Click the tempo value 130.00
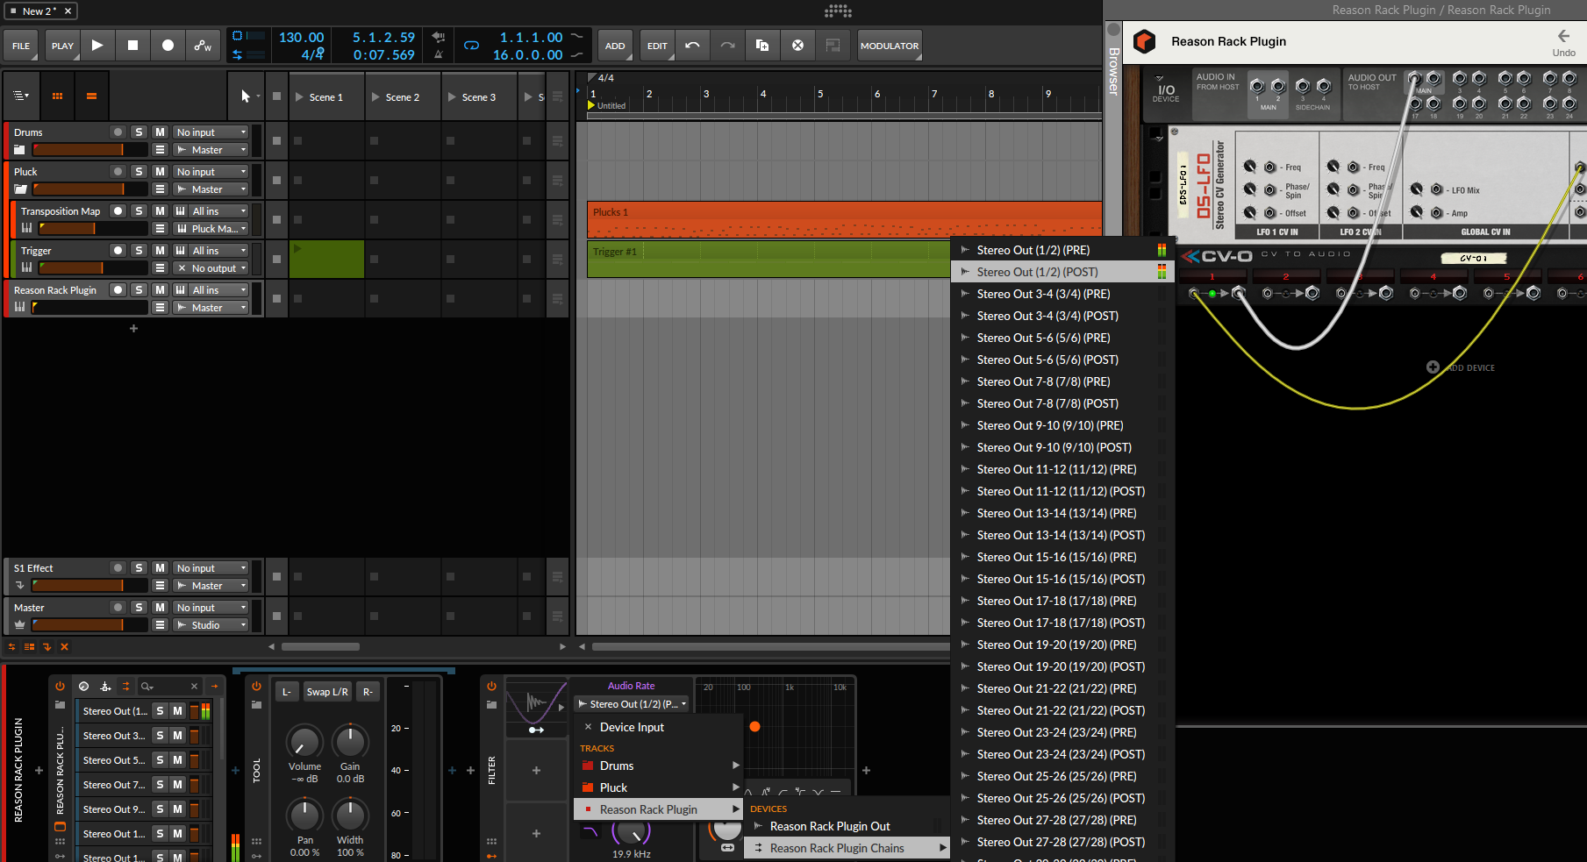Image resolution: width=1587 pixels, height=862 pixels. click(x=301, y=38)
